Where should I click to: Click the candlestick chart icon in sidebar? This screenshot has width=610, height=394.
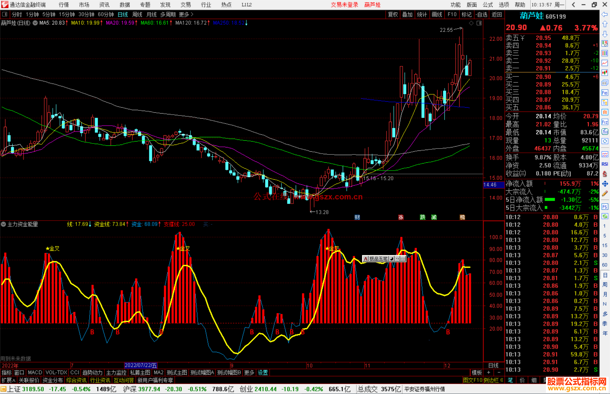click(x=605, y=73)
